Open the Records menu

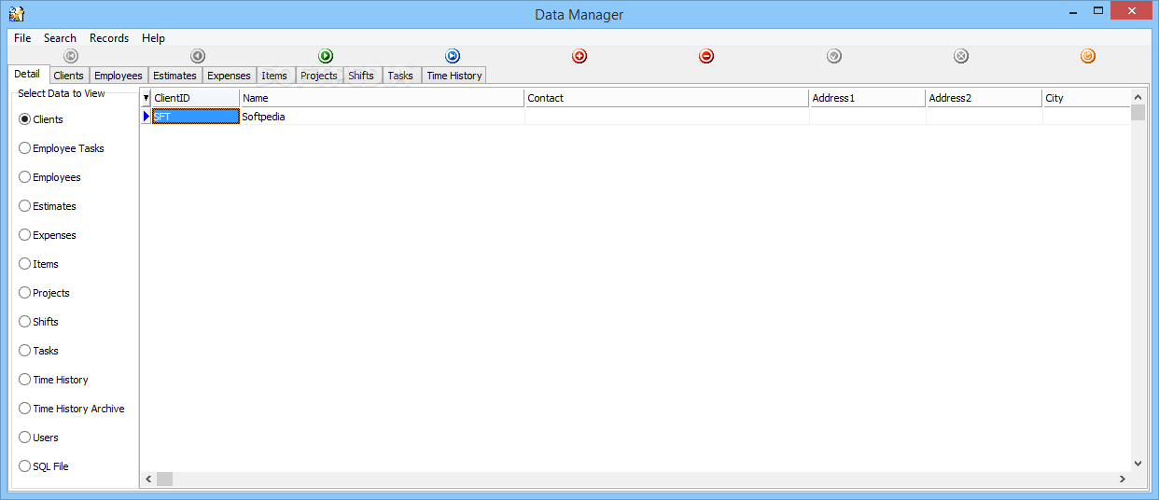pyautogui.click(x=109, y=38)
